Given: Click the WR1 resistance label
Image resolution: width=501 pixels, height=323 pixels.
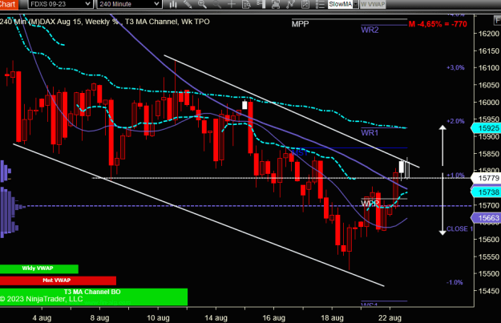Looking at the screenshot, I should coord(370,133).
